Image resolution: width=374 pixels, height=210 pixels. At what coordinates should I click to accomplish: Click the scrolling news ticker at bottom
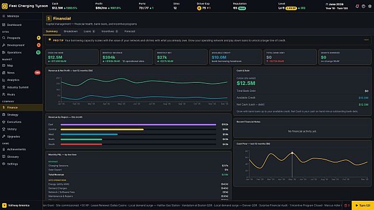pos(192,205)
